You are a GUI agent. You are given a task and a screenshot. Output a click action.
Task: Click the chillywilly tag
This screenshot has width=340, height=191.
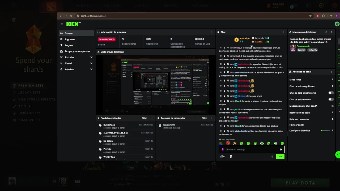click(313, 50)
